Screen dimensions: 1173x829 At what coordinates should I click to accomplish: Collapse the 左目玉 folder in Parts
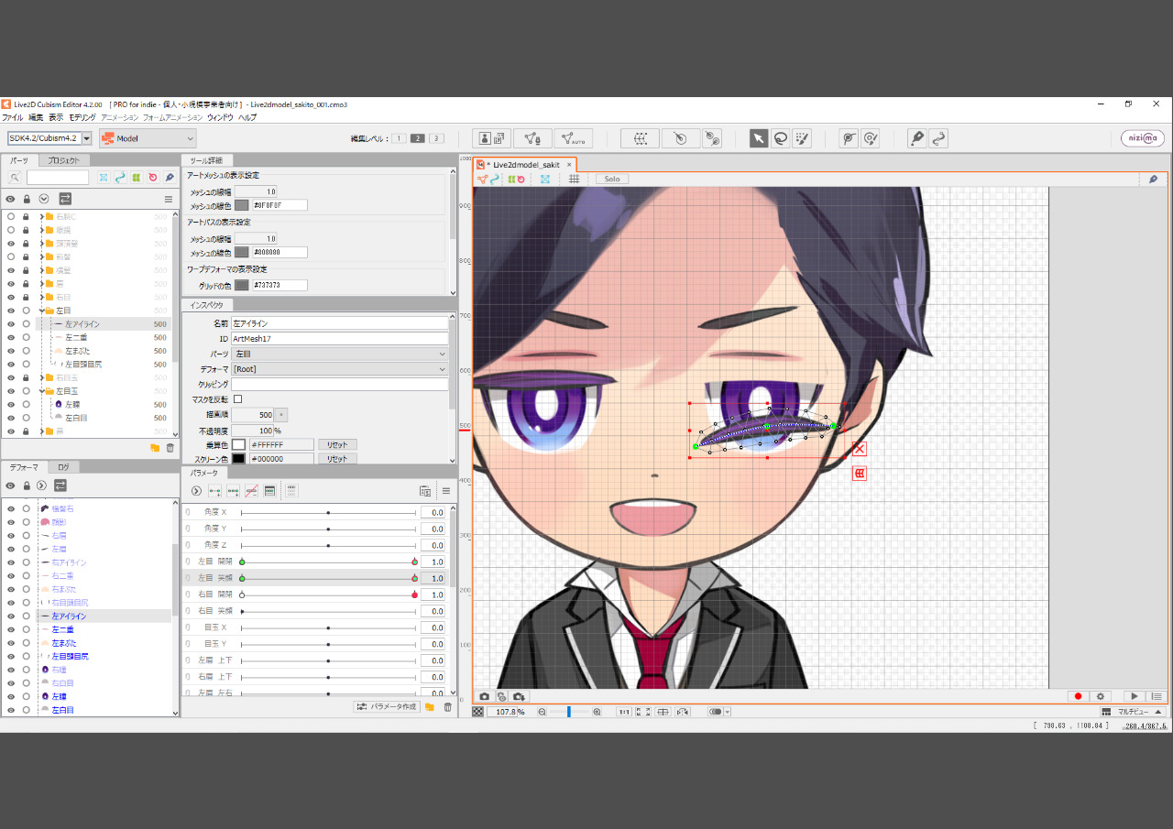(40, 391)
